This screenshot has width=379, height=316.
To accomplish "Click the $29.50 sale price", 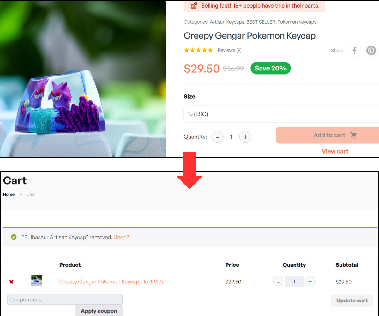I will tap(202, 69).
